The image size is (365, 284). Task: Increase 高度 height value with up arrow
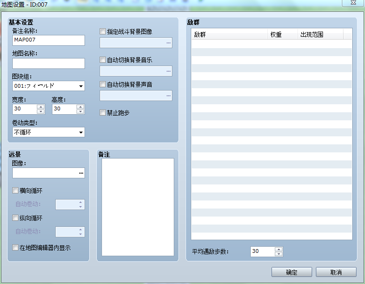coord(80,107)
